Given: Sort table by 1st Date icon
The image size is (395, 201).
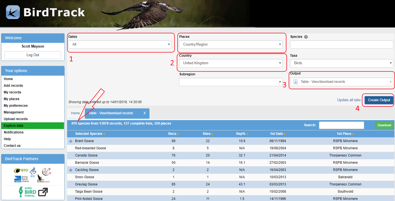Looking at the screenshot, I should pos(284,134).
